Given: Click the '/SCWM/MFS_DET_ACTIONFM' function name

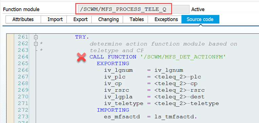Looking at the screenshot, I should click(183, 57).
